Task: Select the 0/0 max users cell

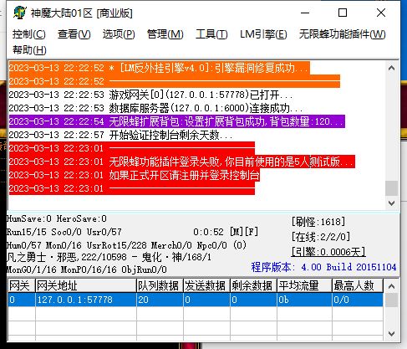Action: pyautogui.click(x=358, y=300)
